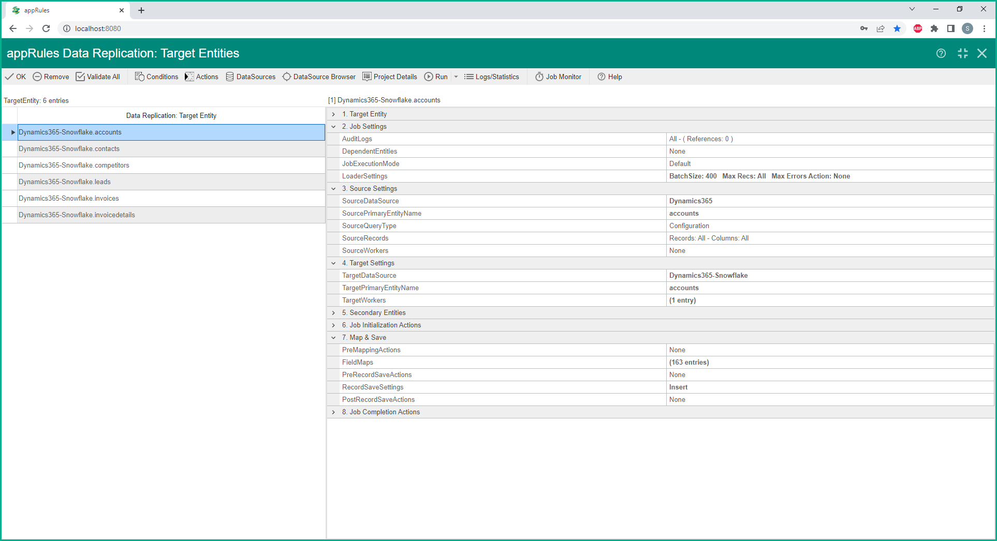Open the Run dropdown arrow

coord(456,77)
